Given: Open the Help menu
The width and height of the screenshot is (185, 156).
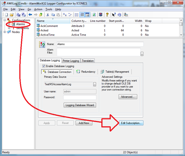Looking at the screenshot, I should pyautogui.click(x=58, y=9).
